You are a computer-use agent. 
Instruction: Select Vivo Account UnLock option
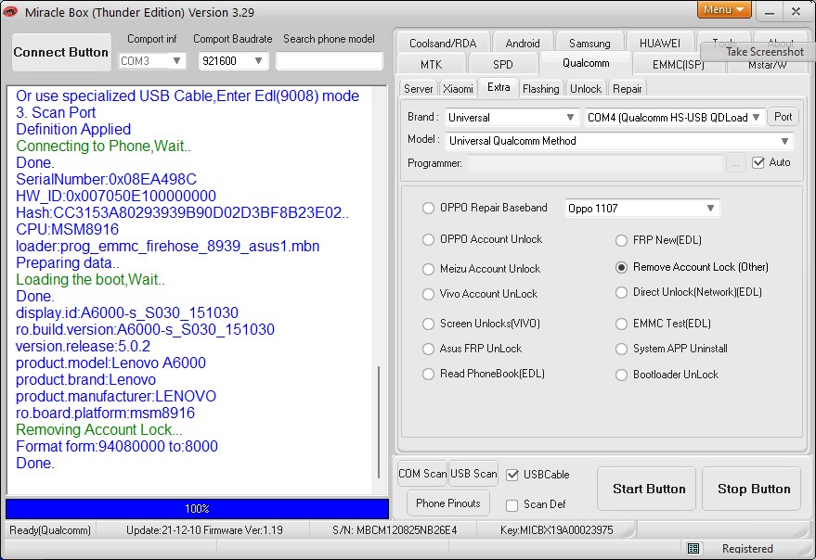(428, 294)
